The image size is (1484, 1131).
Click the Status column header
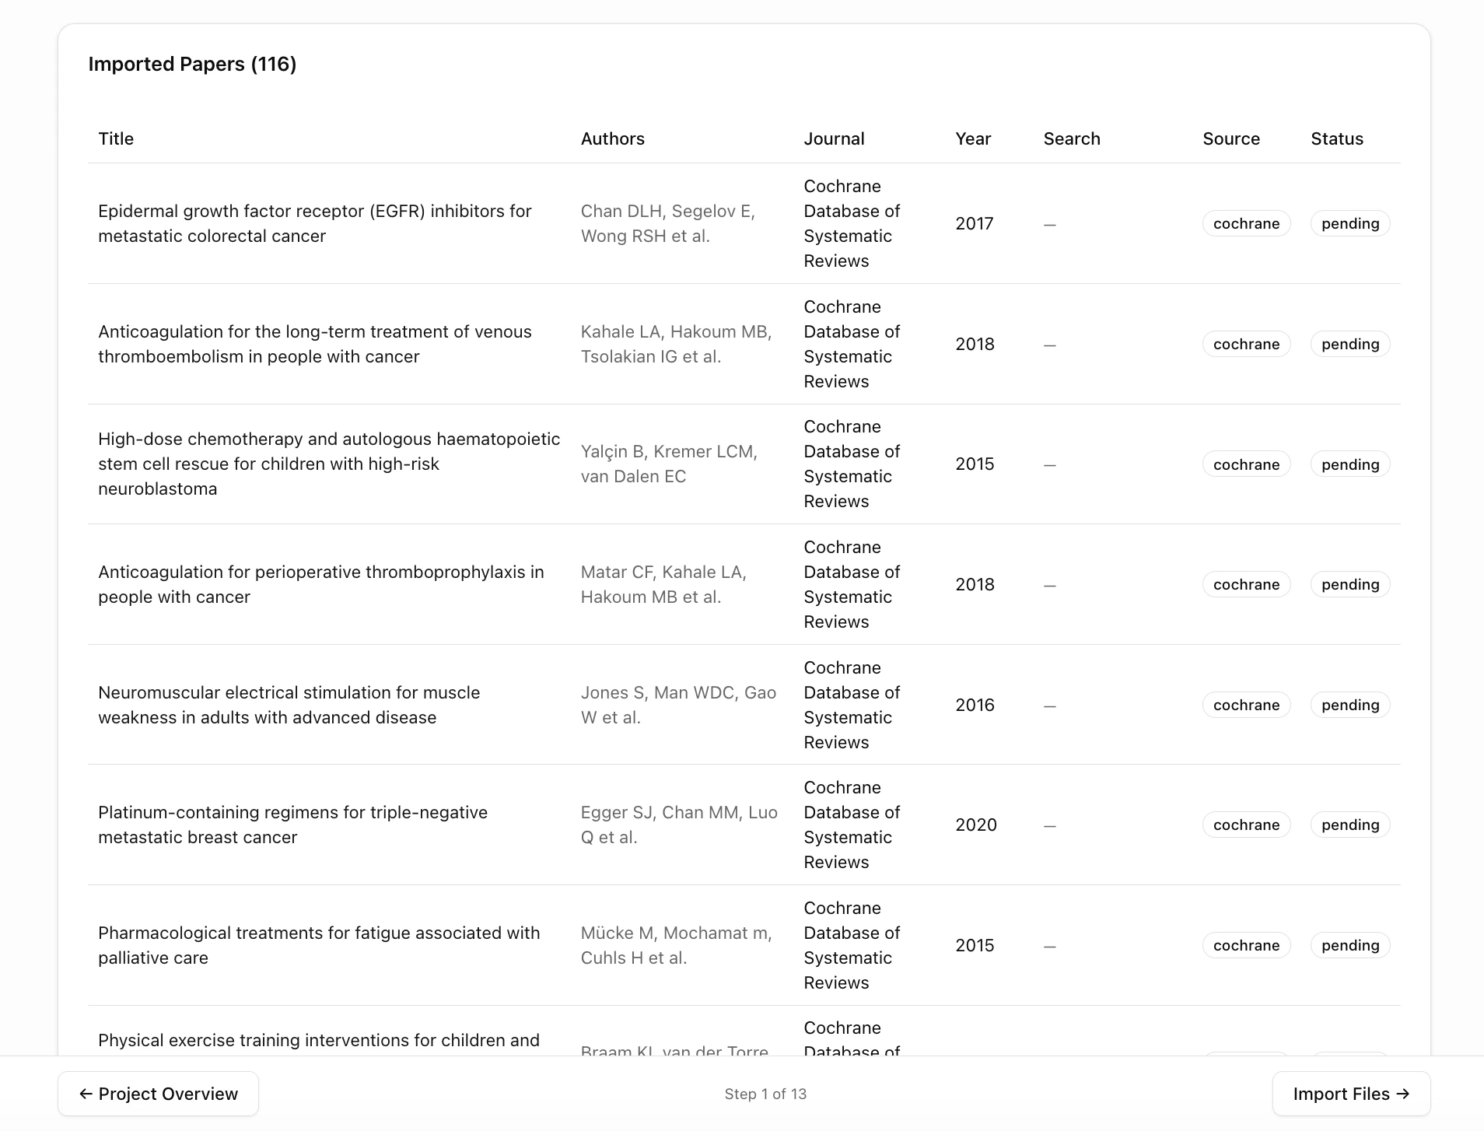(1337, 138)
